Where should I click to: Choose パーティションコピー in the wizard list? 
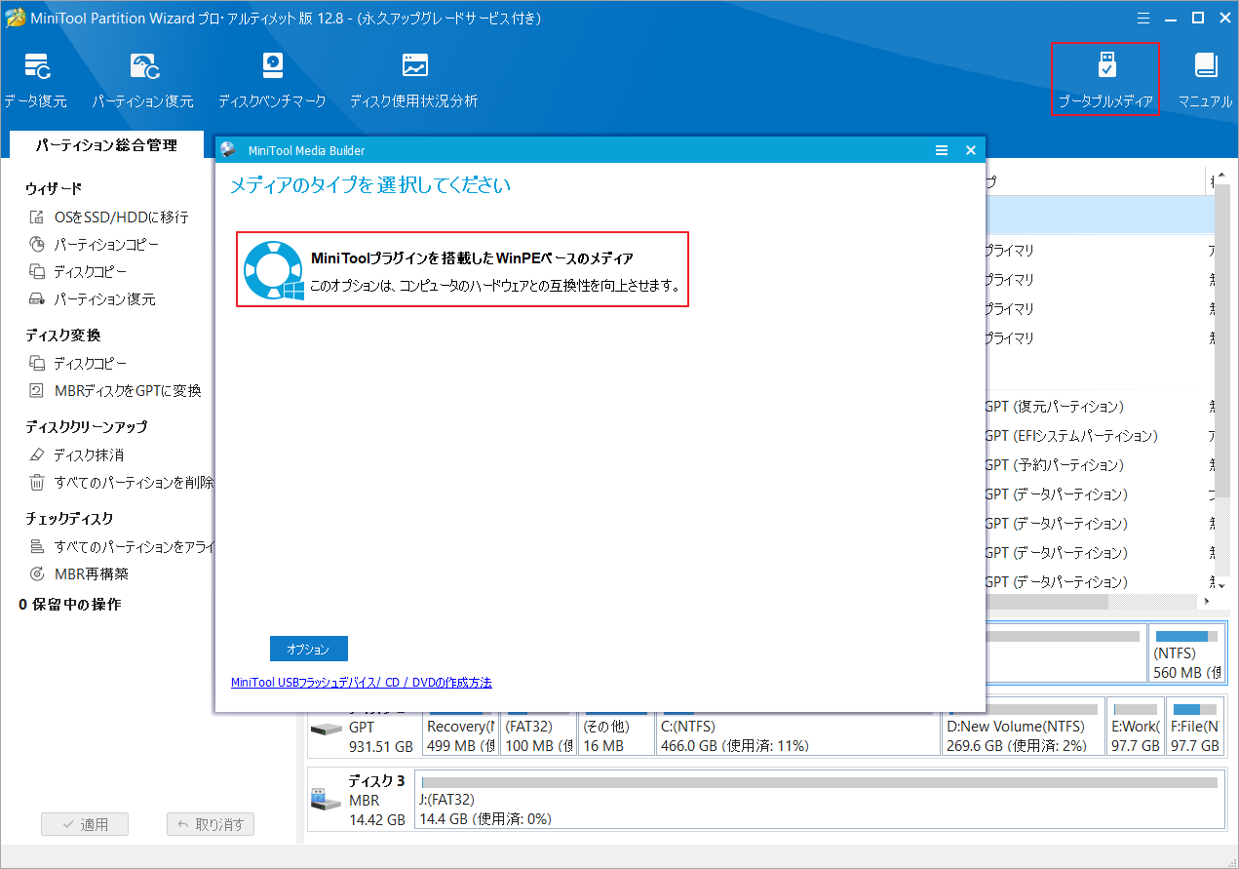click(x=106, y=245)
